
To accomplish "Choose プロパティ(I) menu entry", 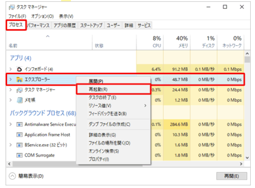I will point(113,159).
